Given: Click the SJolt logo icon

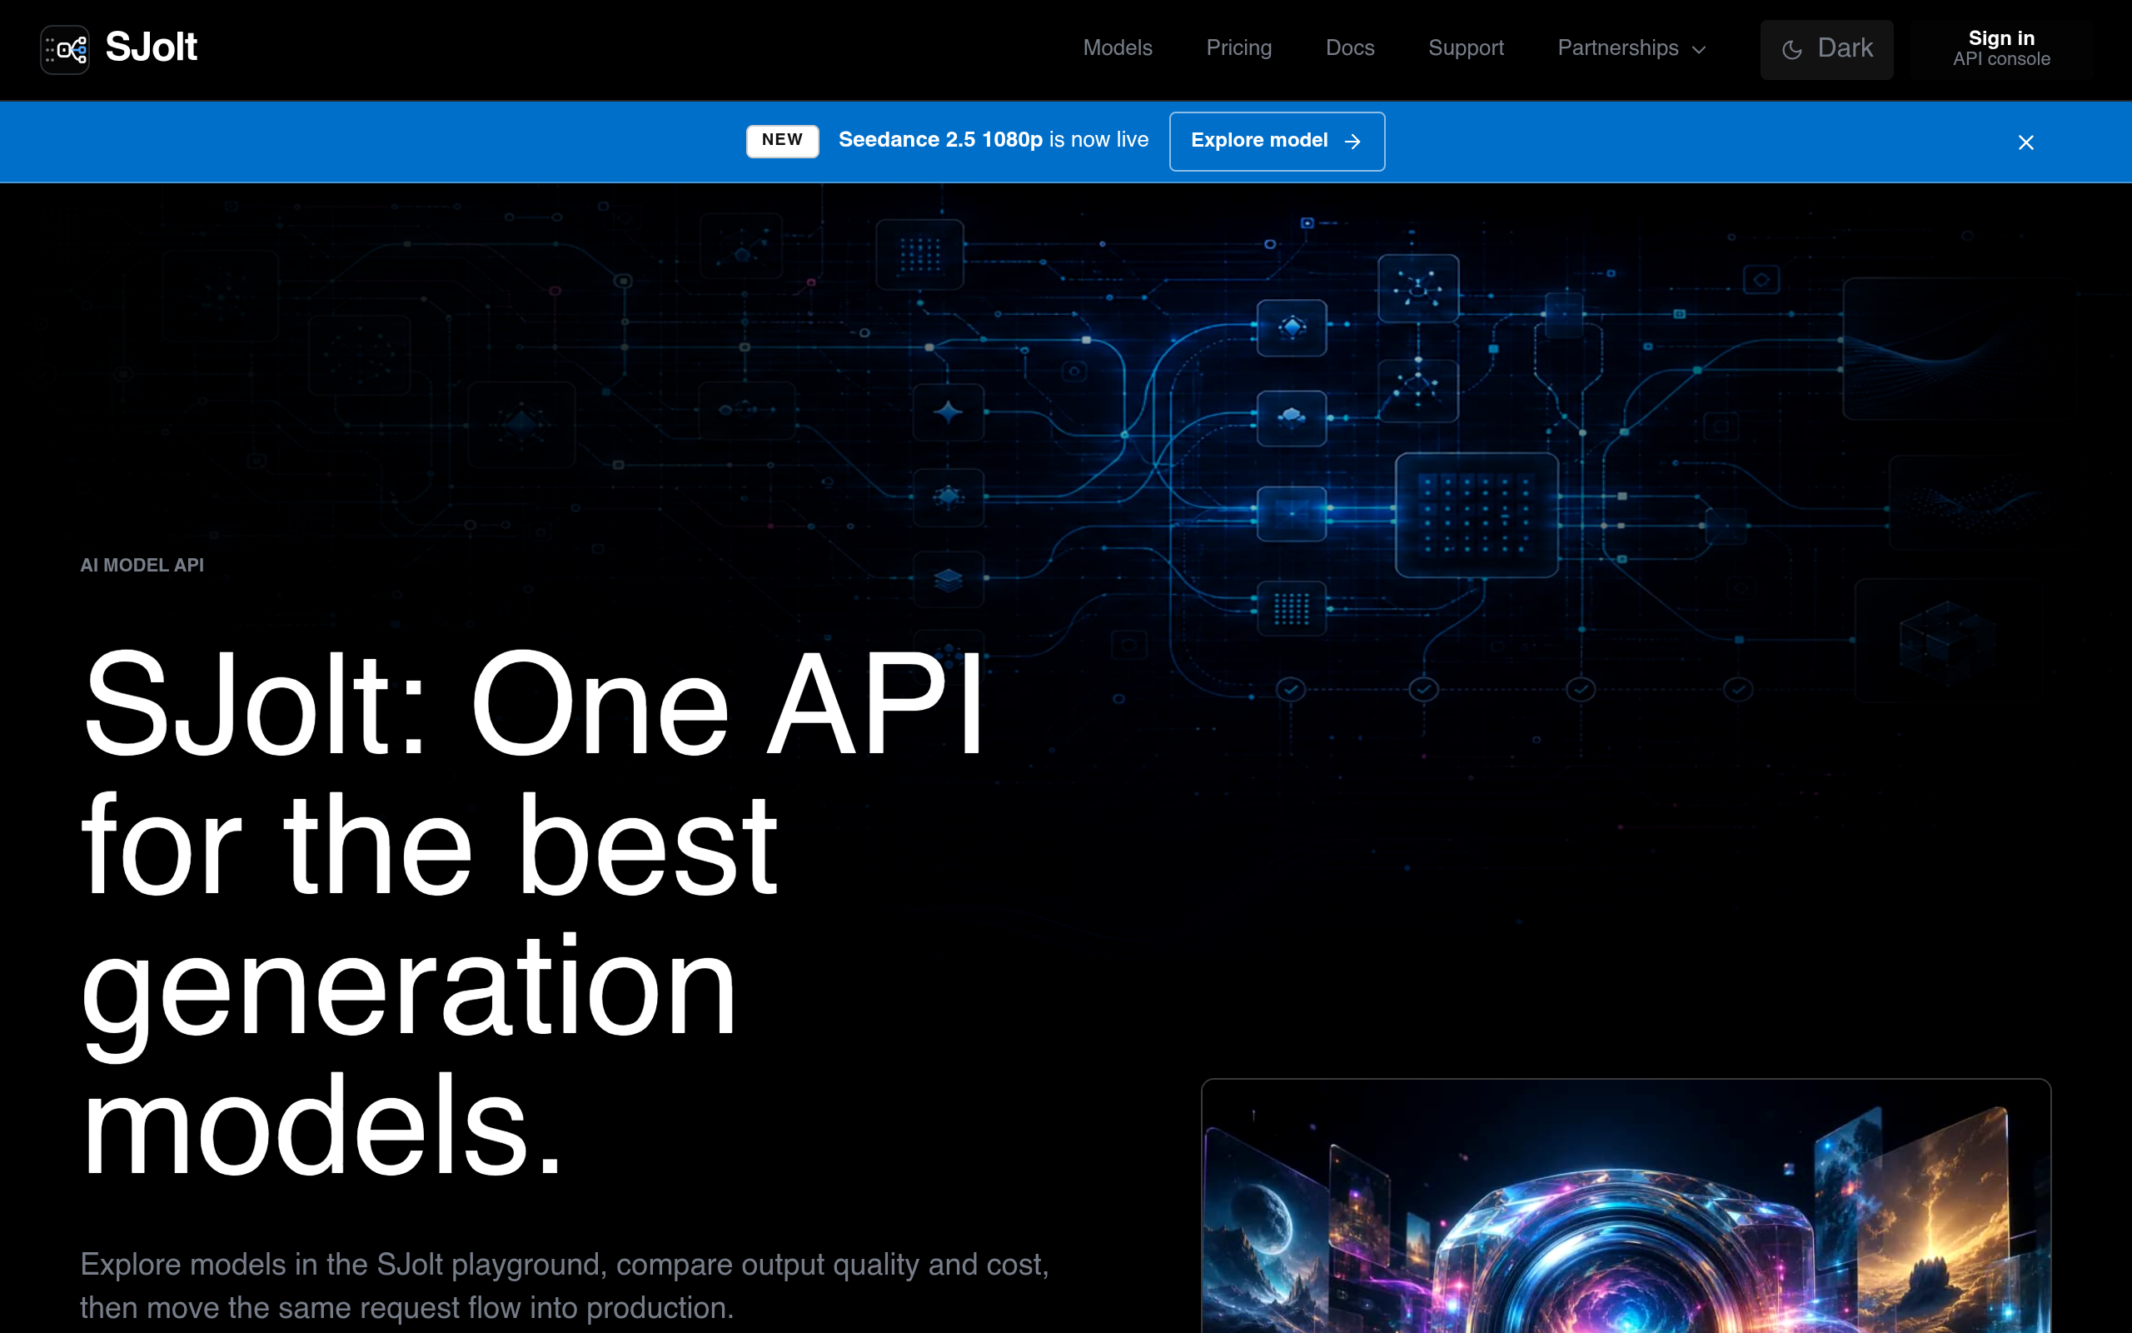Looking at the screenshot, I should [x=64, y=49].
